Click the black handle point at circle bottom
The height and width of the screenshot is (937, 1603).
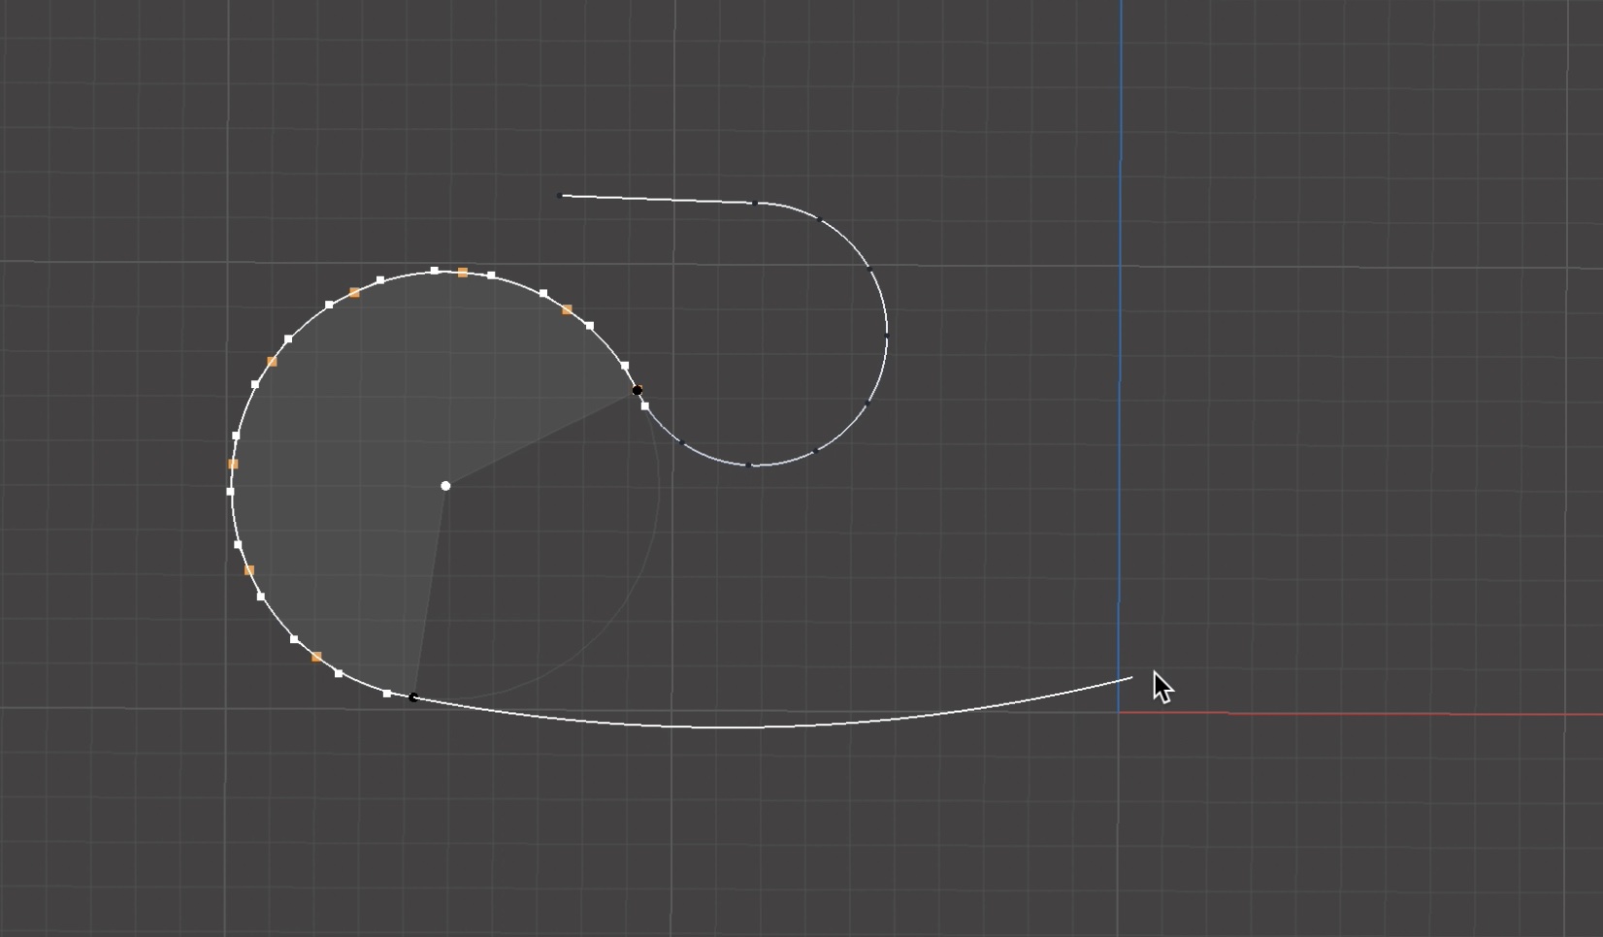(412, 697)
